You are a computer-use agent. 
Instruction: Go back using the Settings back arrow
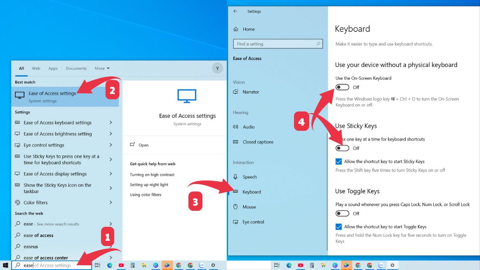pos(236,11)
